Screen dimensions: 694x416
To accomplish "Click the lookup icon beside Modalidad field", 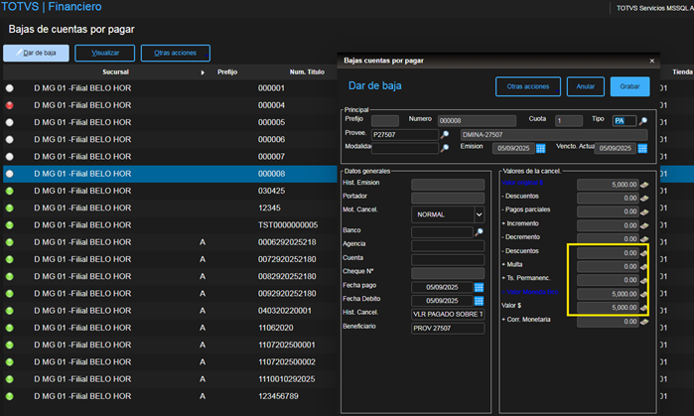I will click(445, 149).
